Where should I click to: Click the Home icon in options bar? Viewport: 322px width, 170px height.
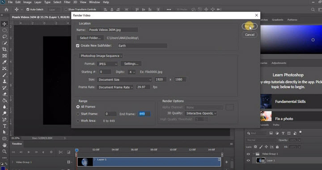point(6,9)
